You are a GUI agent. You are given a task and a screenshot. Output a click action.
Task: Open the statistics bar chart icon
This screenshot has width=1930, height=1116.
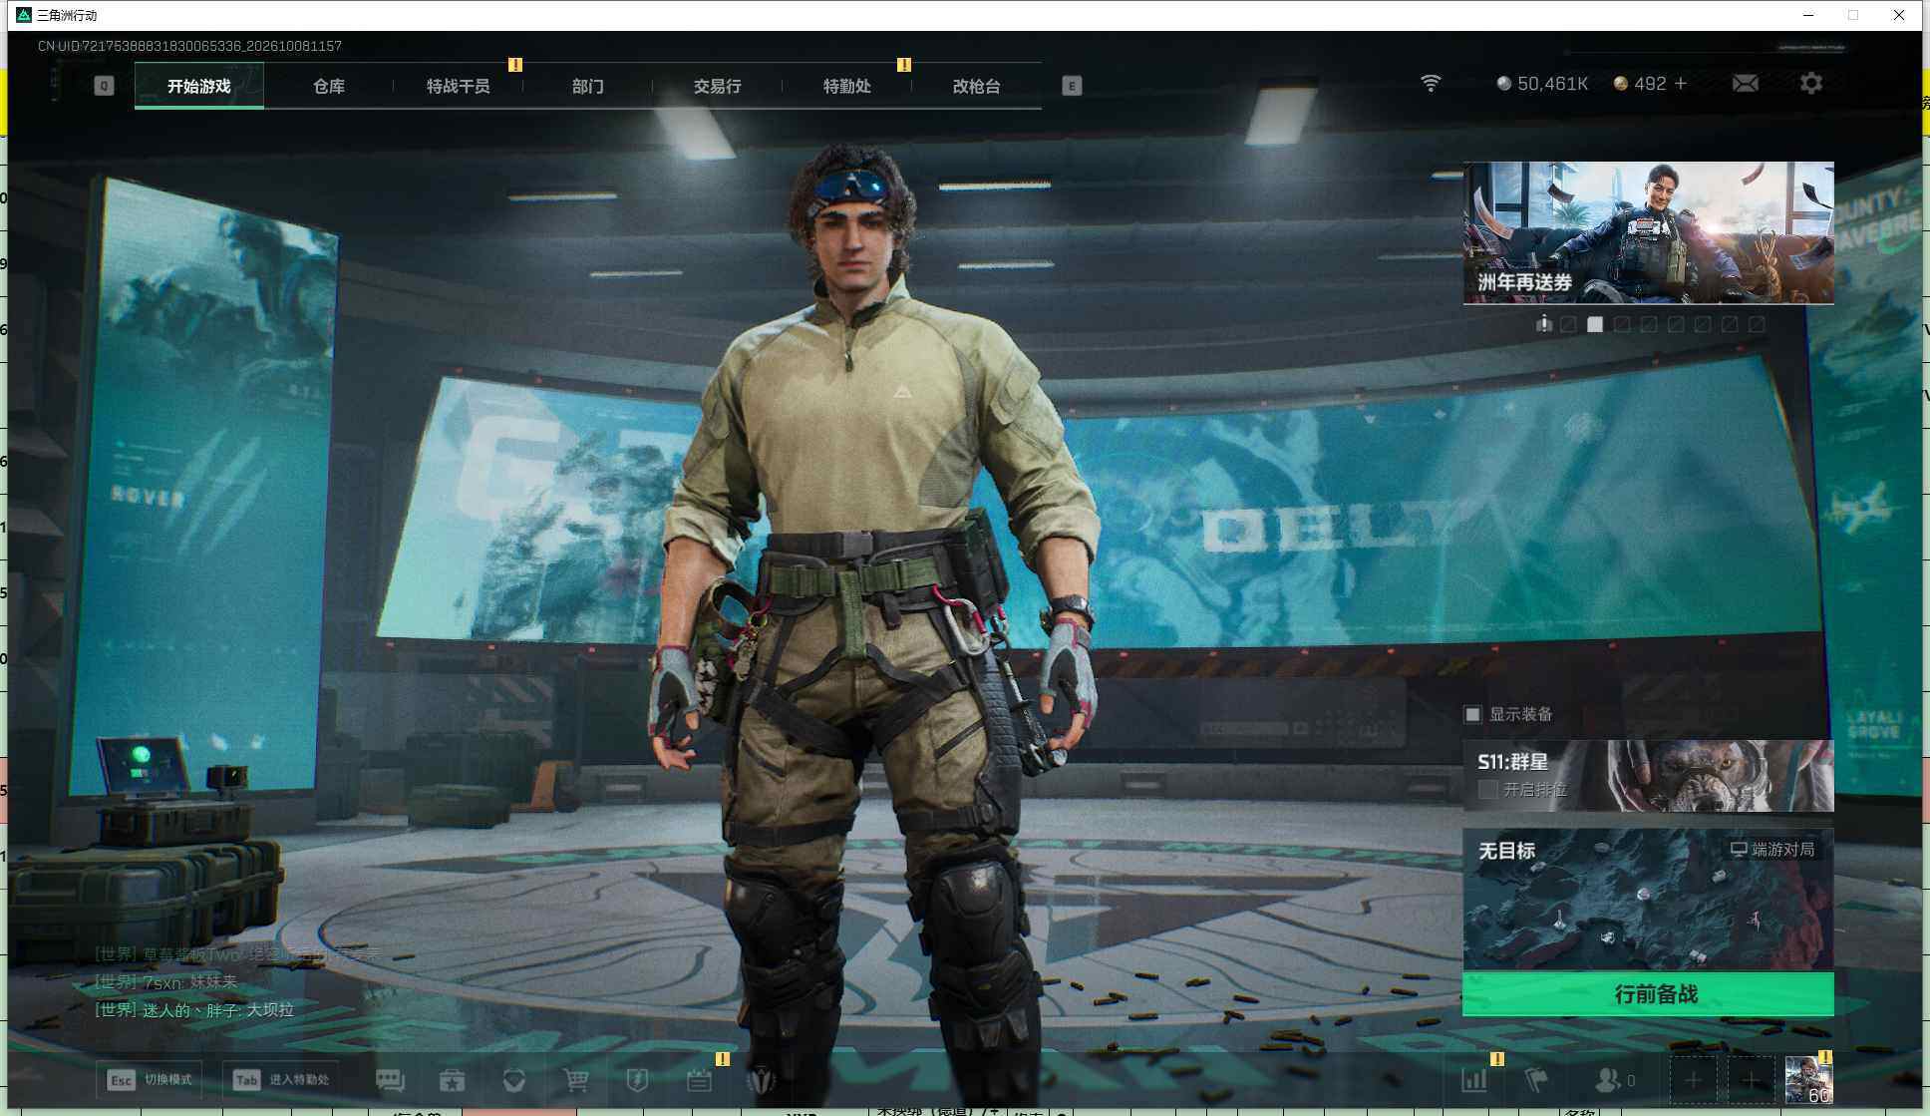click(1473, 1080)
